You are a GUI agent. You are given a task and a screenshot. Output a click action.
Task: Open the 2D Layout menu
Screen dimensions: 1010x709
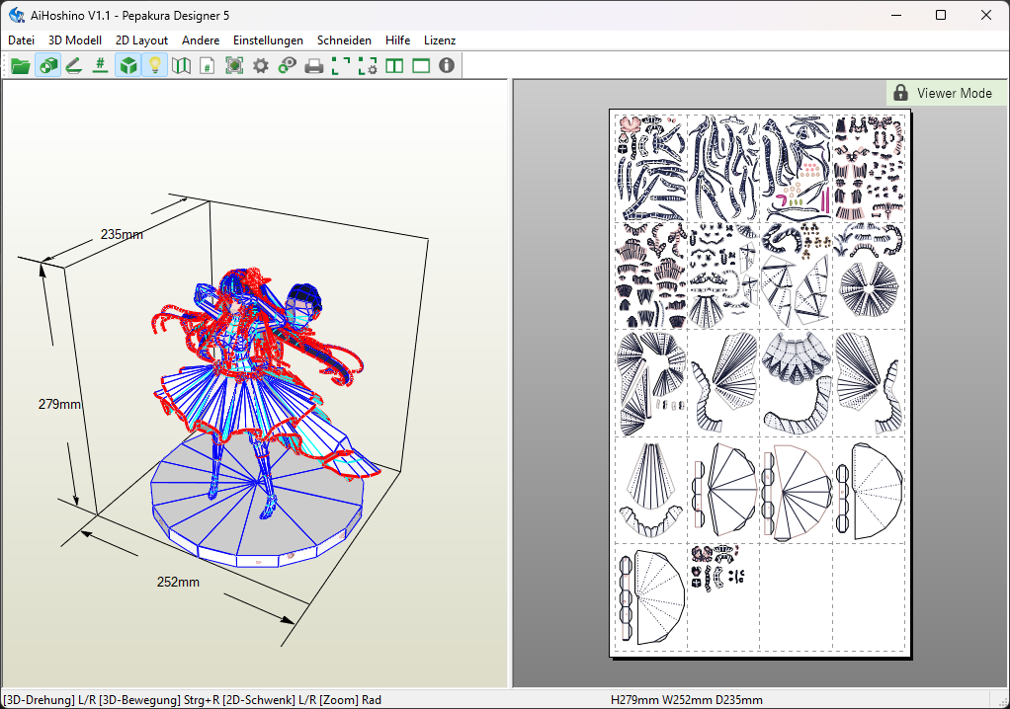tap(141, 40)
